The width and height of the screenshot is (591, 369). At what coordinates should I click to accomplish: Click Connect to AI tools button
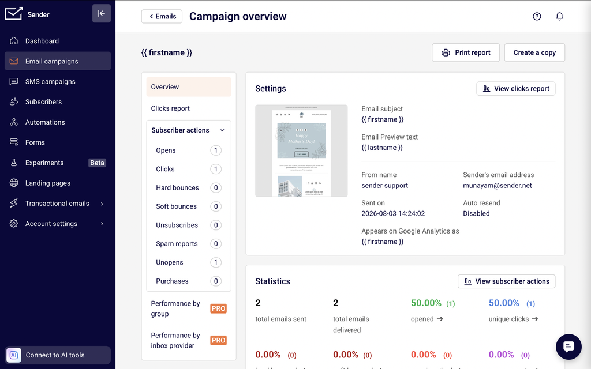58,355
